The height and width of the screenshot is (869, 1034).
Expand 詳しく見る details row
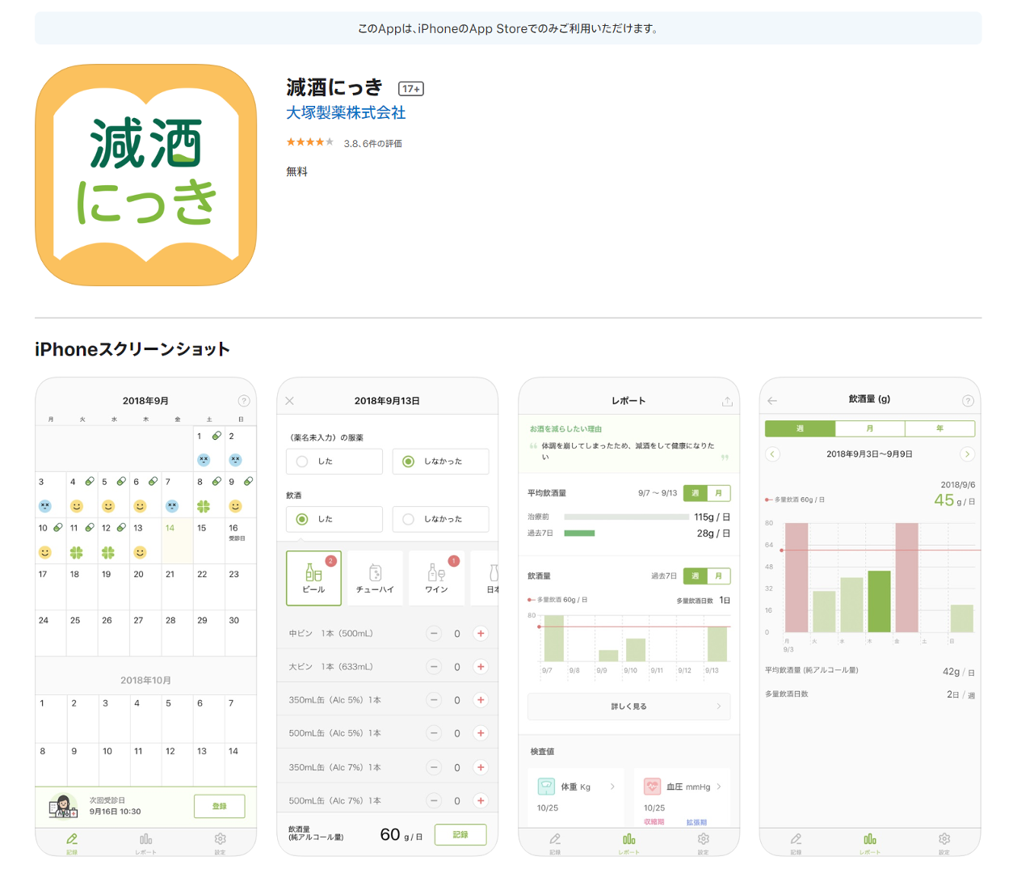tap(629, 707)
